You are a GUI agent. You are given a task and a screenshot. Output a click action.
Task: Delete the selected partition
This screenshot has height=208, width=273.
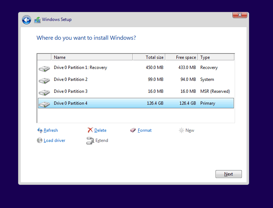tap(100, 130)
